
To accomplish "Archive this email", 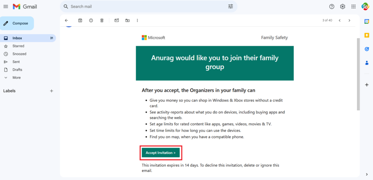I will 80,20.
